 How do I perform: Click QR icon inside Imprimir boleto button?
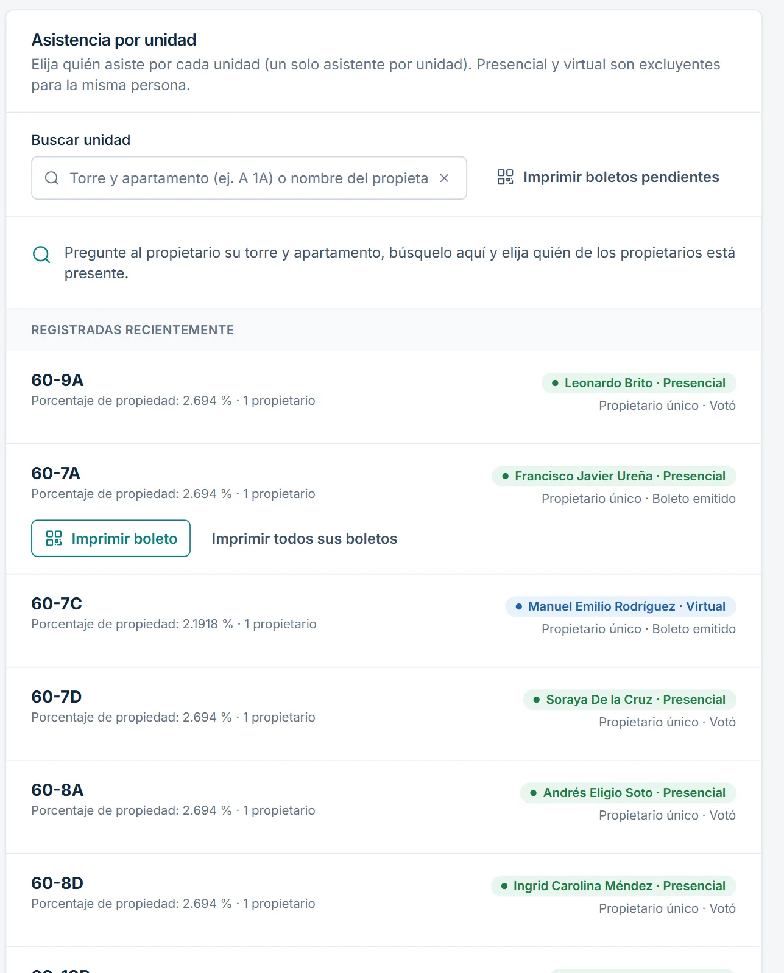[54, 538]
